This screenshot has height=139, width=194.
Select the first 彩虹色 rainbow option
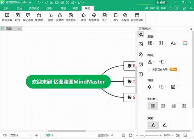[x=153, y=106]
